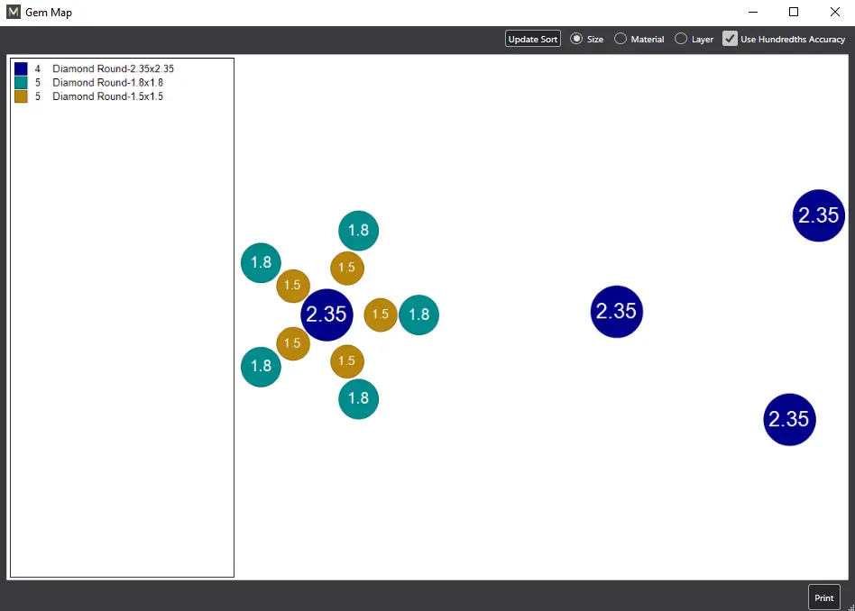Select the Layer sort radio button
The width and height of the screenshot is (855, 611).
tap(681, 39)
